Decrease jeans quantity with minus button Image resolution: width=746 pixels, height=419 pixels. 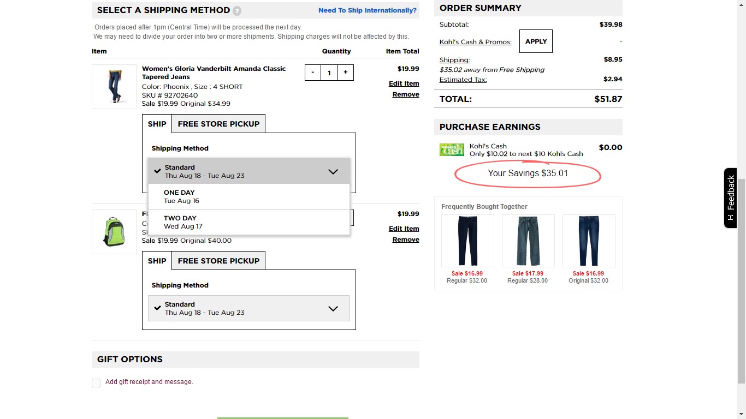point(313,73)
